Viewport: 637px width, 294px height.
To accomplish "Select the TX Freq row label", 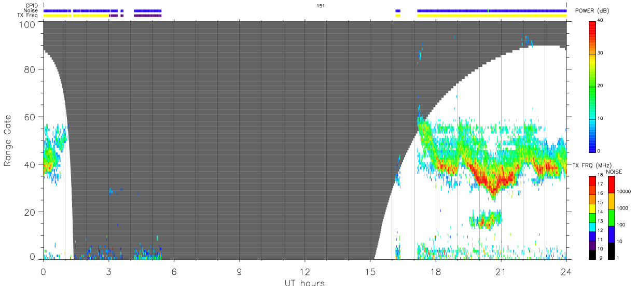I will [27, 15].
